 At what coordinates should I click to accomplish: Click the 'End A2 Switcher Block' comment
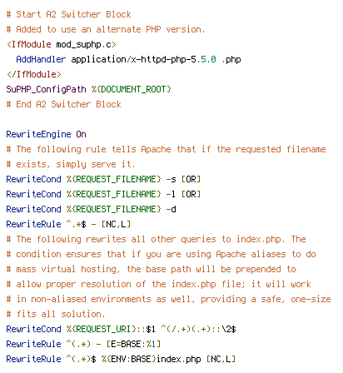[63, 104]
